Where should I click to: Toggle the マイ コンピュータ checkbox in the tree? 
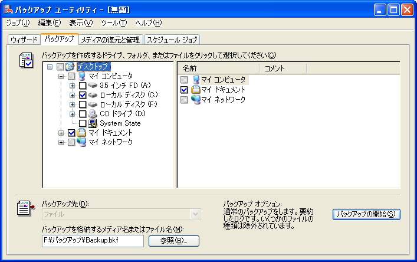point(71,76)
